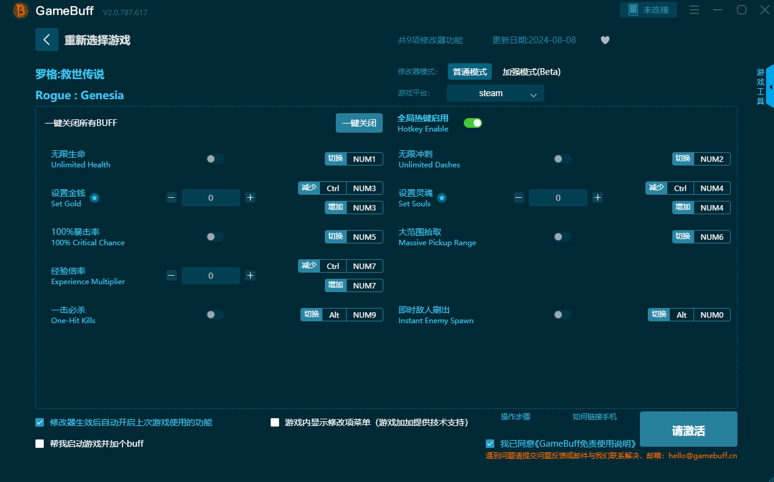
Task: Click the 重新选择游戏 reselect game text
Action: (98, 40)
